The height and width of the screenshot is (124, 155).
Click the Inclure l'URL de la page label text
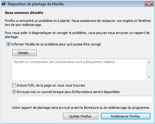point(51,85)
